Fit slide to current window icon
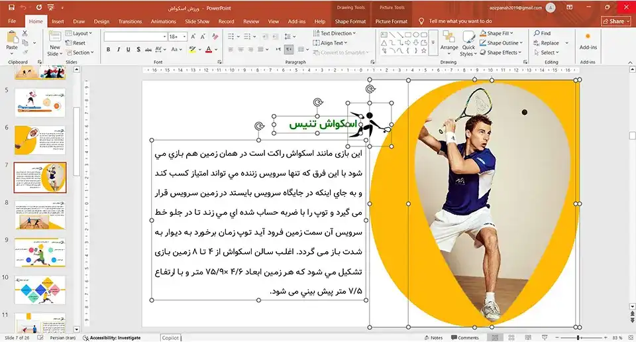The height and width of the screenshot is (342, 636). (630, 337)
